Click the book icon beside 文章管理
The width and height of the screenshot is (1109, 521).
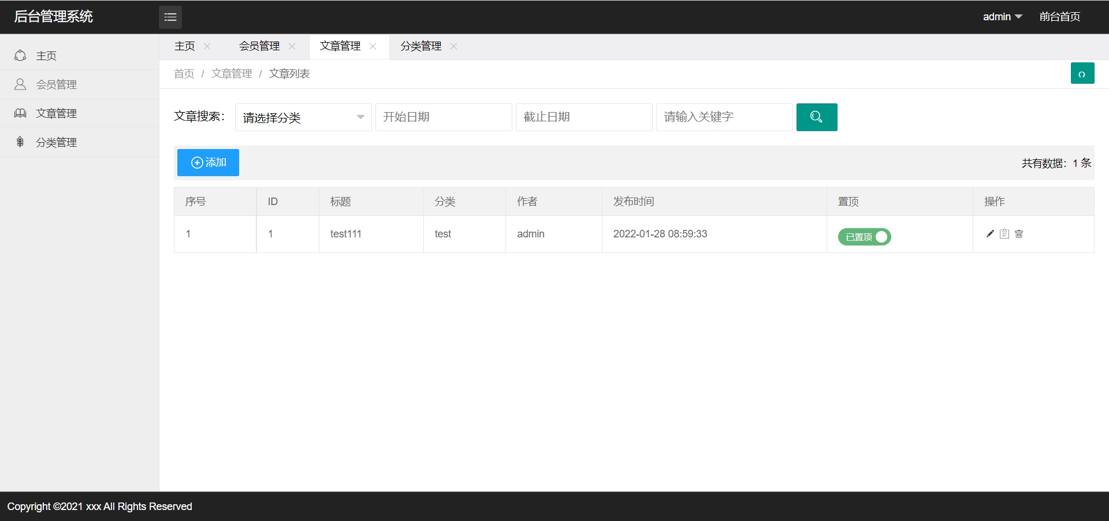point(20,113)
